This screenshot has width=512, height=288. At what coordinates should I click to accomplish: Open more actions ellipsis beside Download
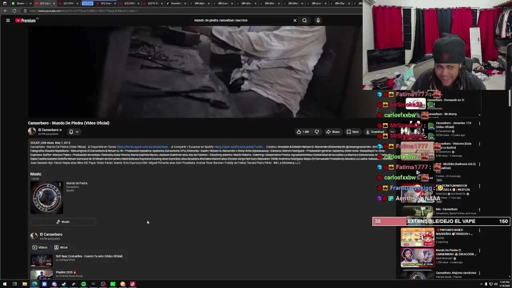point(392,132)
